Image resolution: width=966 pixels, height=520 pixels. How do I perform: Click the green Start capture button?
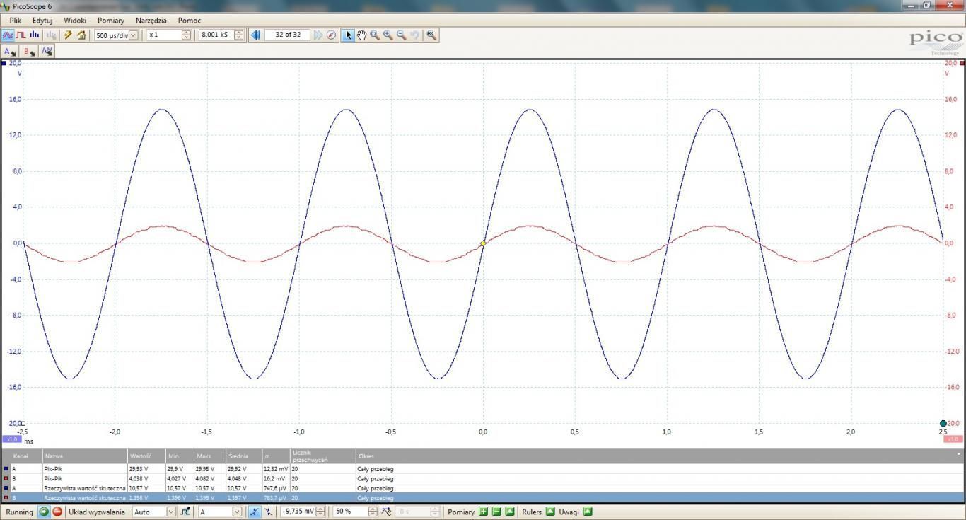pyautogui.click(x=44, y=512)
